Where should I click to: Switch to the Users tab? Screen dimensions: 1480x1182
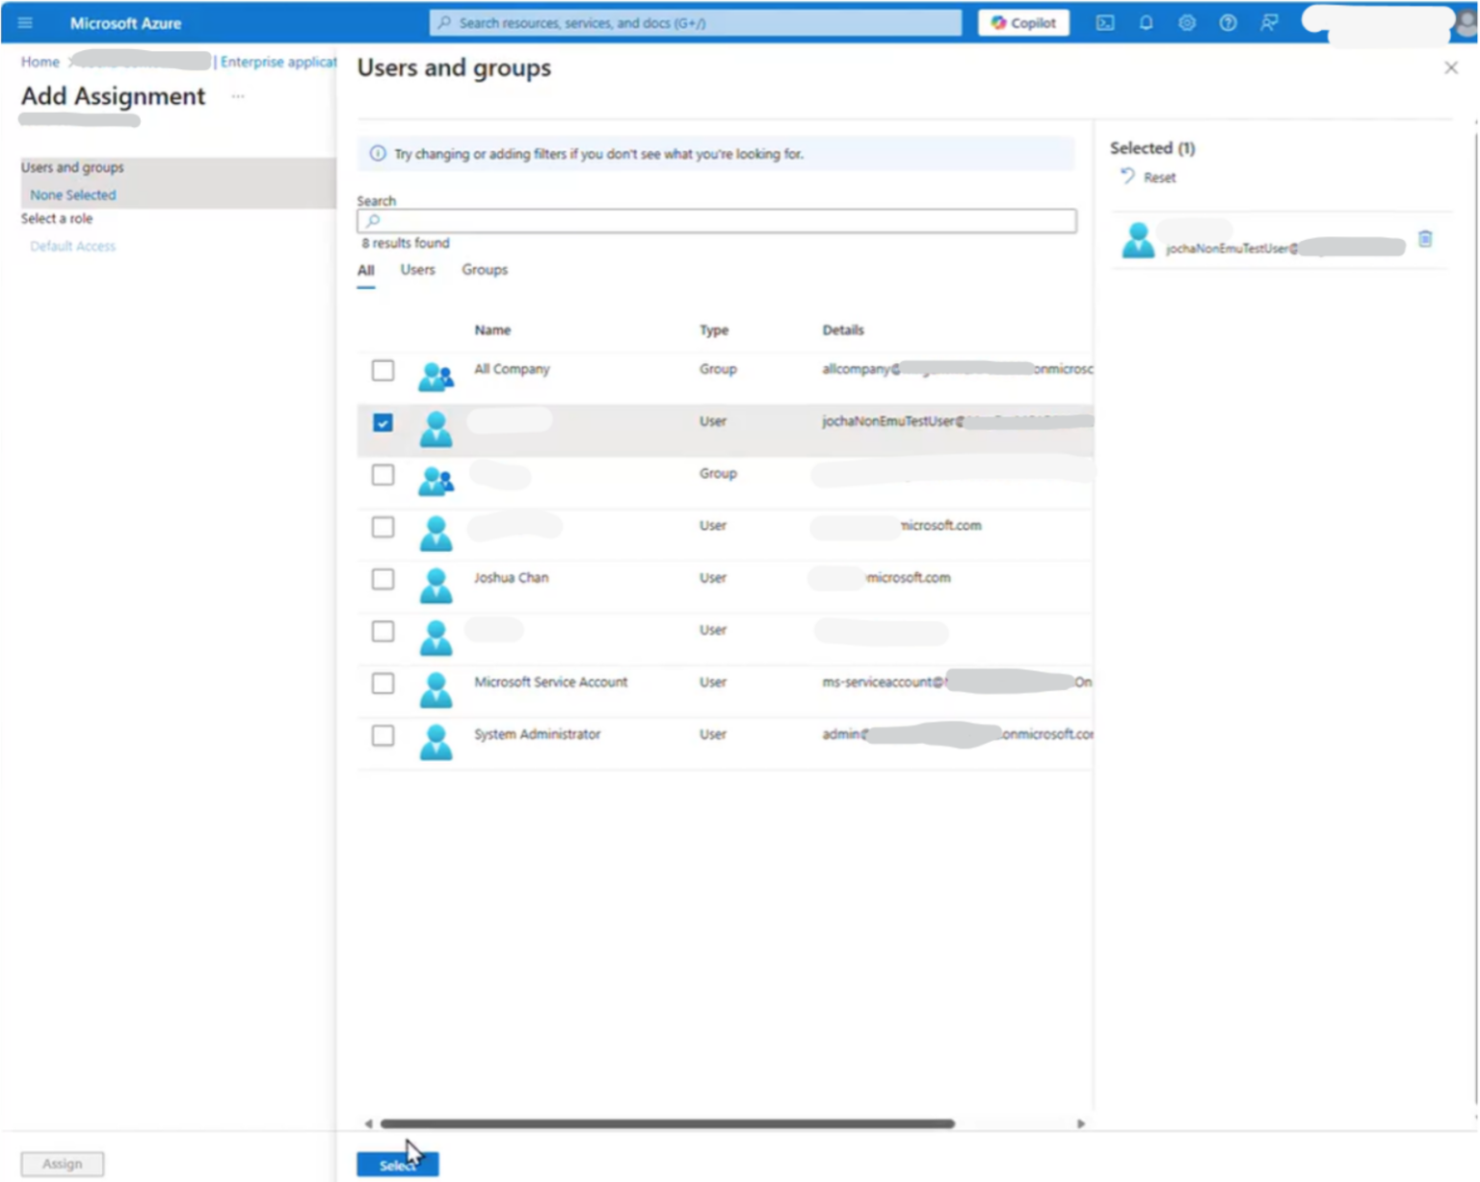point(417,271)
